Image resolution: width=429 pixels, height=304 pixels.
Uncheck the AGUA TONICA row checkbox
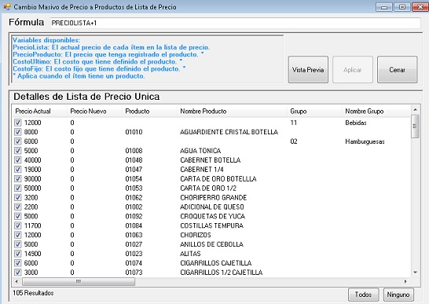[x=18, y=151]
